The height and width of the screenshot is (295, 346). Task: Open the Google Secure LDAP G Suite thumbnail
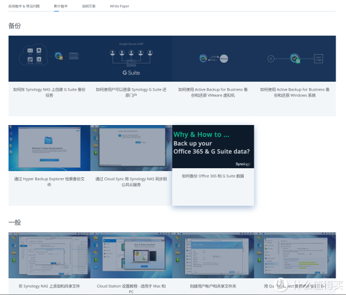(x=131, y=59)
